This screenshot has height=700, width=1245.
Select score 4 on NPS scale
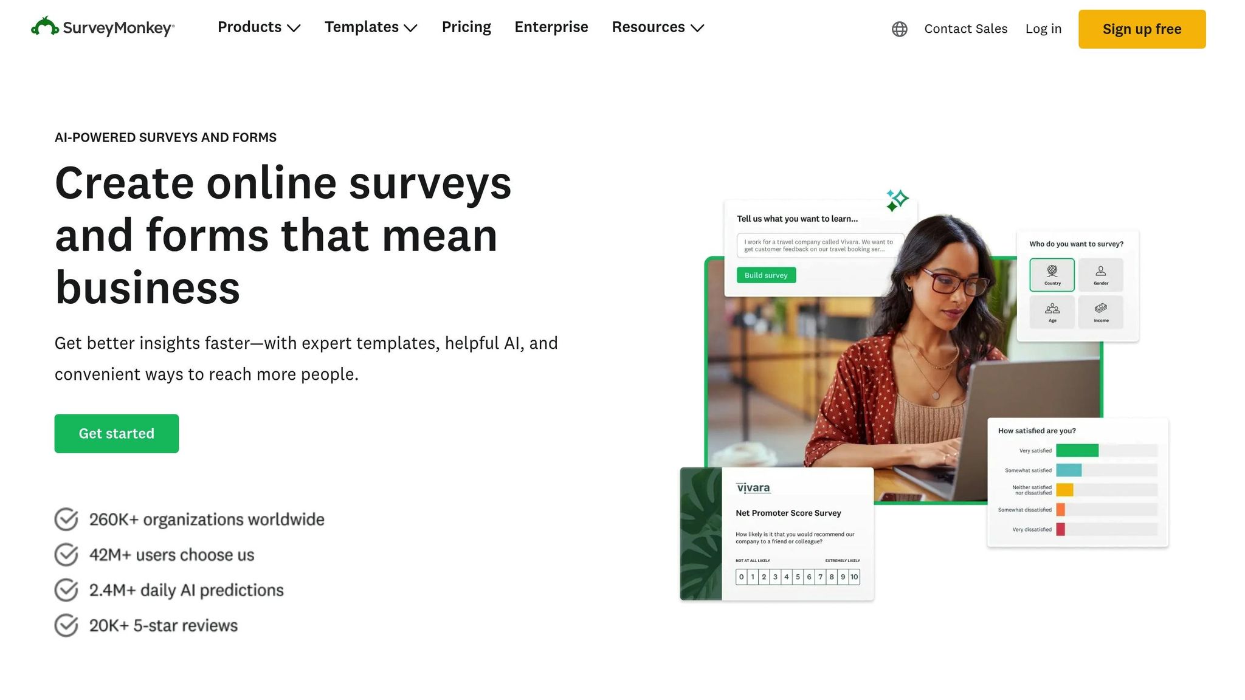point(786,577)
